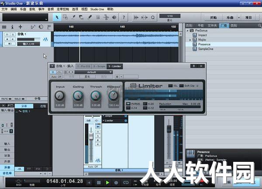Toggle the snap-to-cursor arrows icon
The image size is (262, 189).
[145, 17]
